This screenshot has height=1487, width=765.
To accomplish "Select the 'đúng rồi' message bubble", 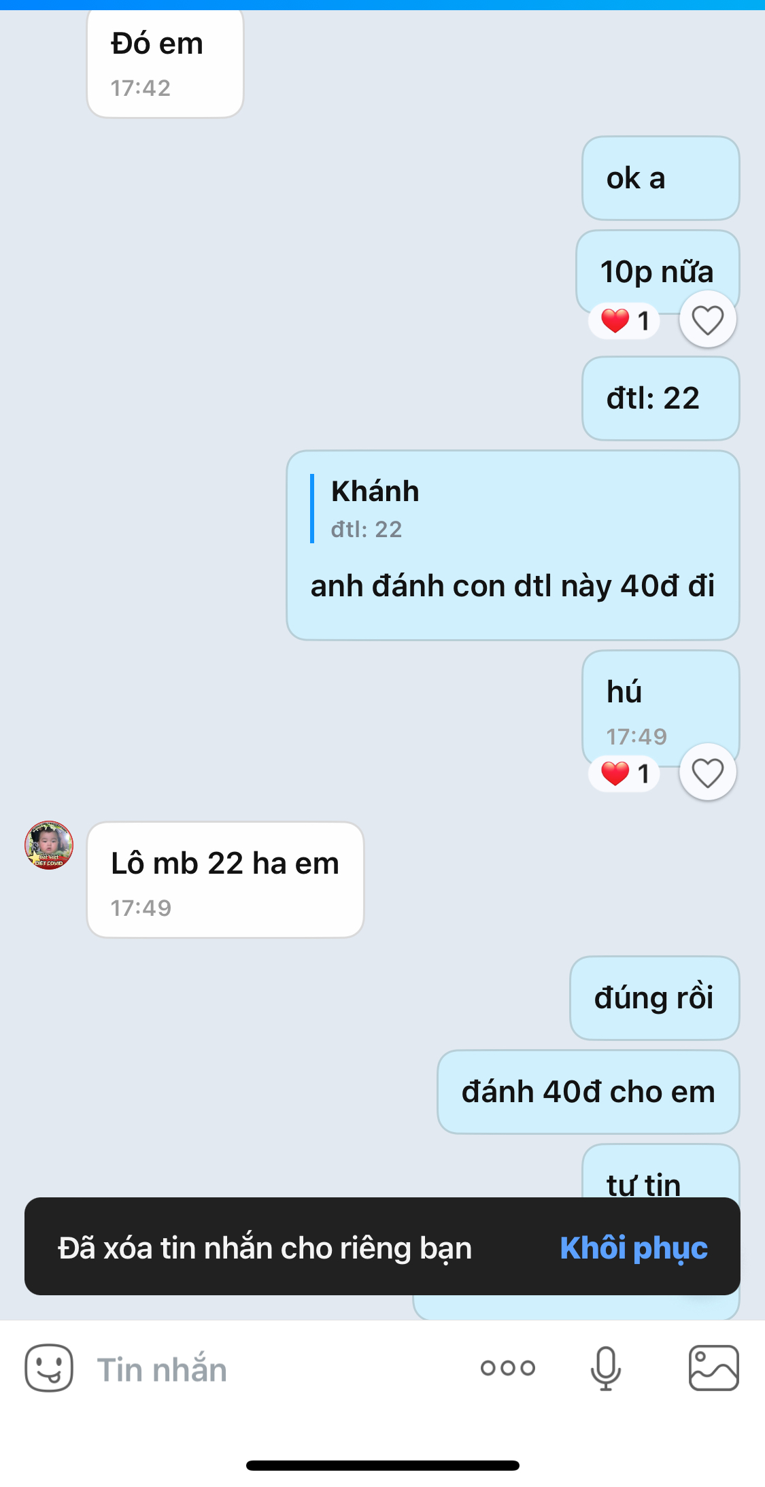I will click(654, 998).
